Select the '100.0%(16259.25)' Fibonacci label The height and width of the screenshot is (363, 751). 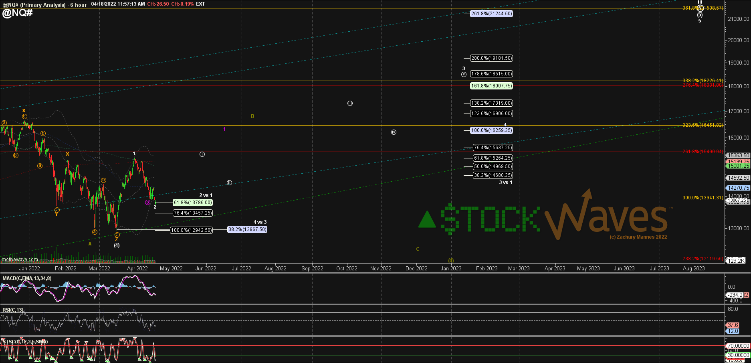pyautogui.click(x=491, y=130)
